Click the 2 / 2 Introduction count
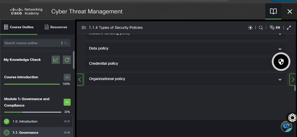The image size is (297, 137). click(67, 121)
